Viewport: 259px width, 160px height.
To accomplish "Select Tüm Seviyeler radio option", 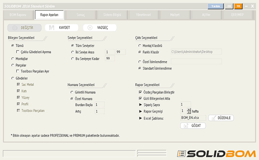I will [x=73, y=45].
